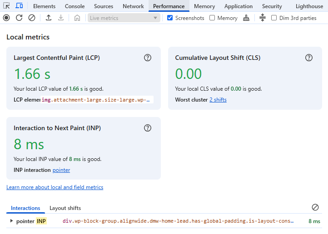Click the home landing page icon
The width and height of the screenshot is (328, 234).
tap(77, 18)
